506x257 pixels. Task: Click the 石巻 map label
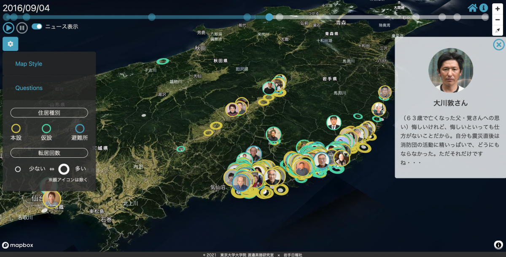[x=106, y=220]
